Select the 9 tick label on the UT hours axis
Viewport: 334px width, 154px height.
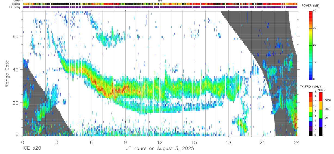click(x=125, y=142)
